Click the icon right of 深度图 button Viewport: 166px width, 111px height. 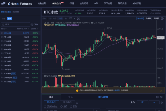click(x=162, y=18)
